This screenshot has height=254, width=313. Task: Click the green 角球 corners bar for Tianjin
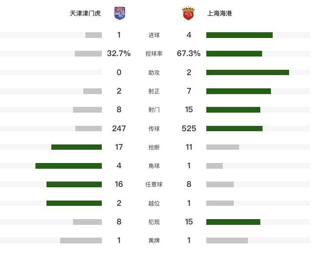point(69,166)
